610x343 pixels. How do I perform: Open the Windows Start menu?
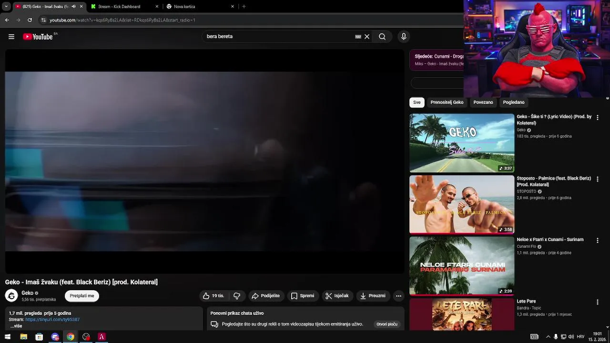pyautogui.click(x=8, y=337)
